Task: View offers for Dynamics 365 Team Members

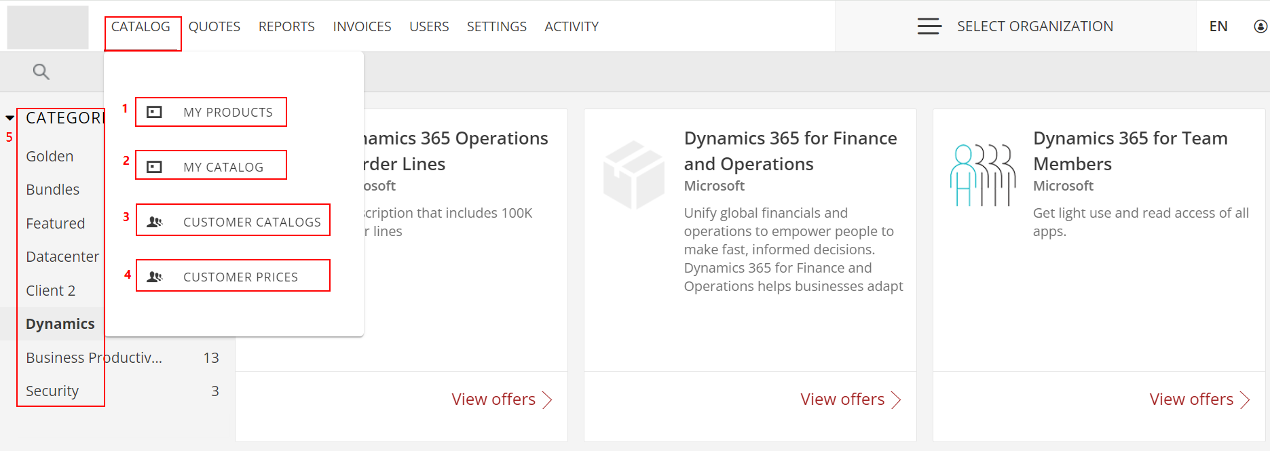Action: tap(1199, 399)
